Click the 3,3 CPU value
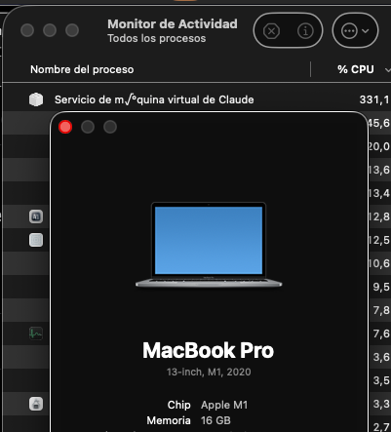Viewport: 391px width, 432px height. point(381,404)
